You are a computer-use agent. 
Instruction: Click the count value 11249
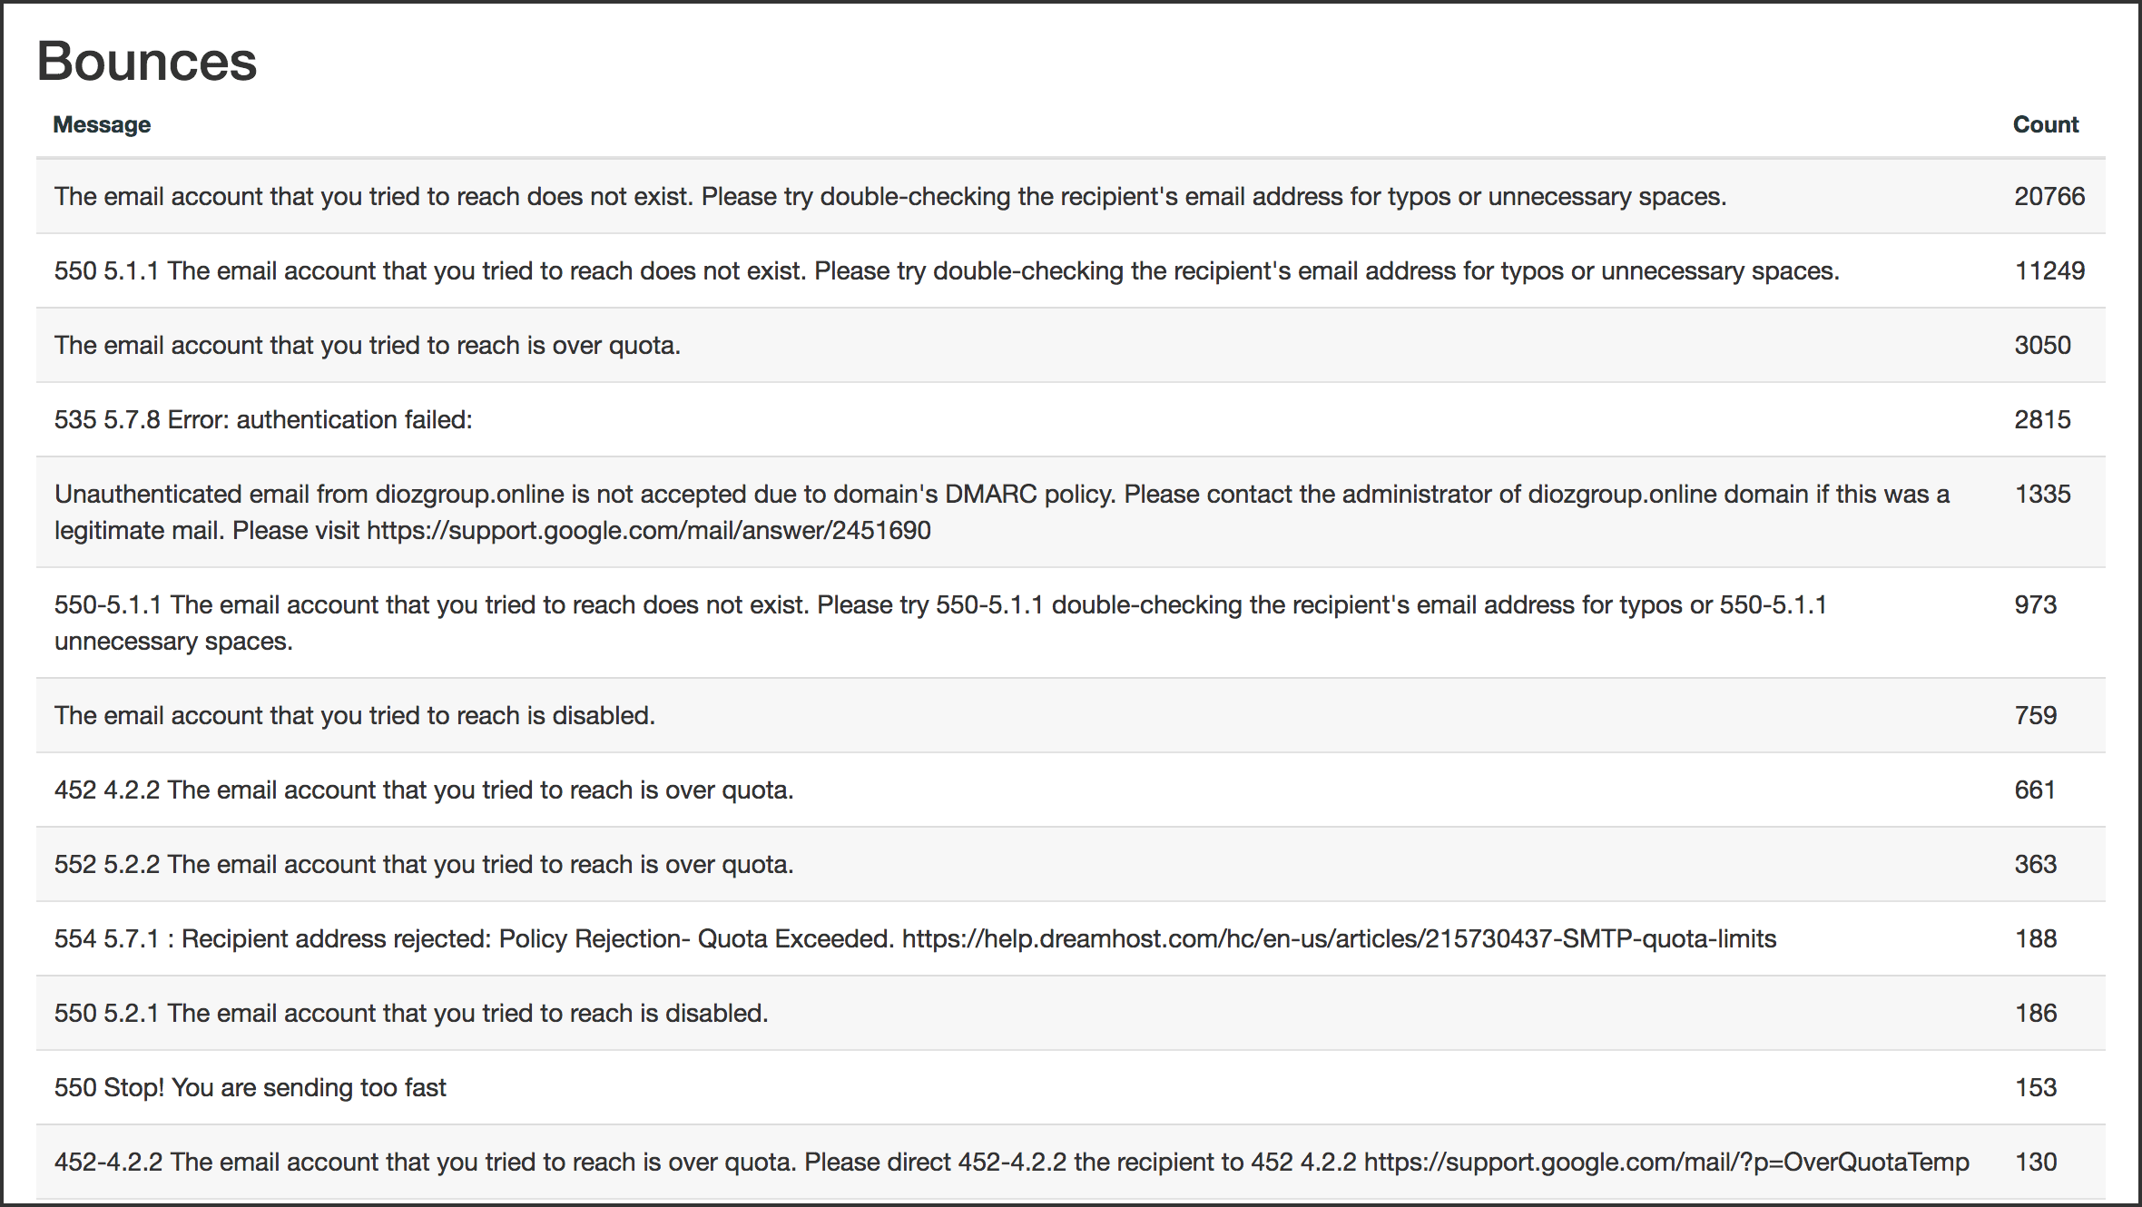(x=2049, y=270)
